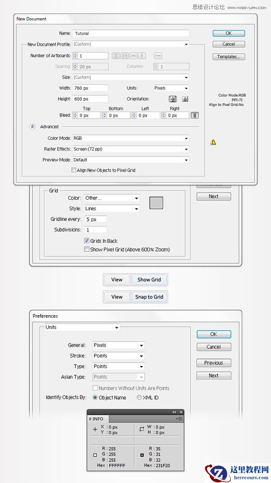The width and height of the screenshot is (271, 483).
Task: Click Next in the Grid preferences window
Action: coord(214,197)
